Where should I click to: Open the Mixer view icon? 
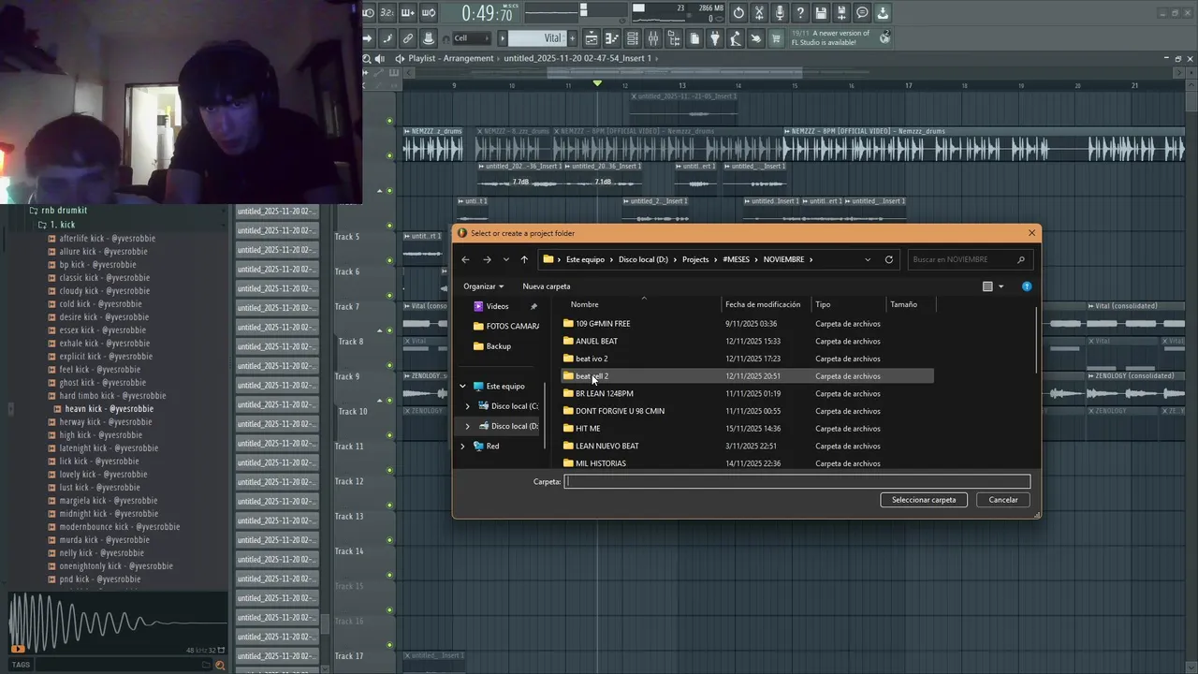pos(653,38)
